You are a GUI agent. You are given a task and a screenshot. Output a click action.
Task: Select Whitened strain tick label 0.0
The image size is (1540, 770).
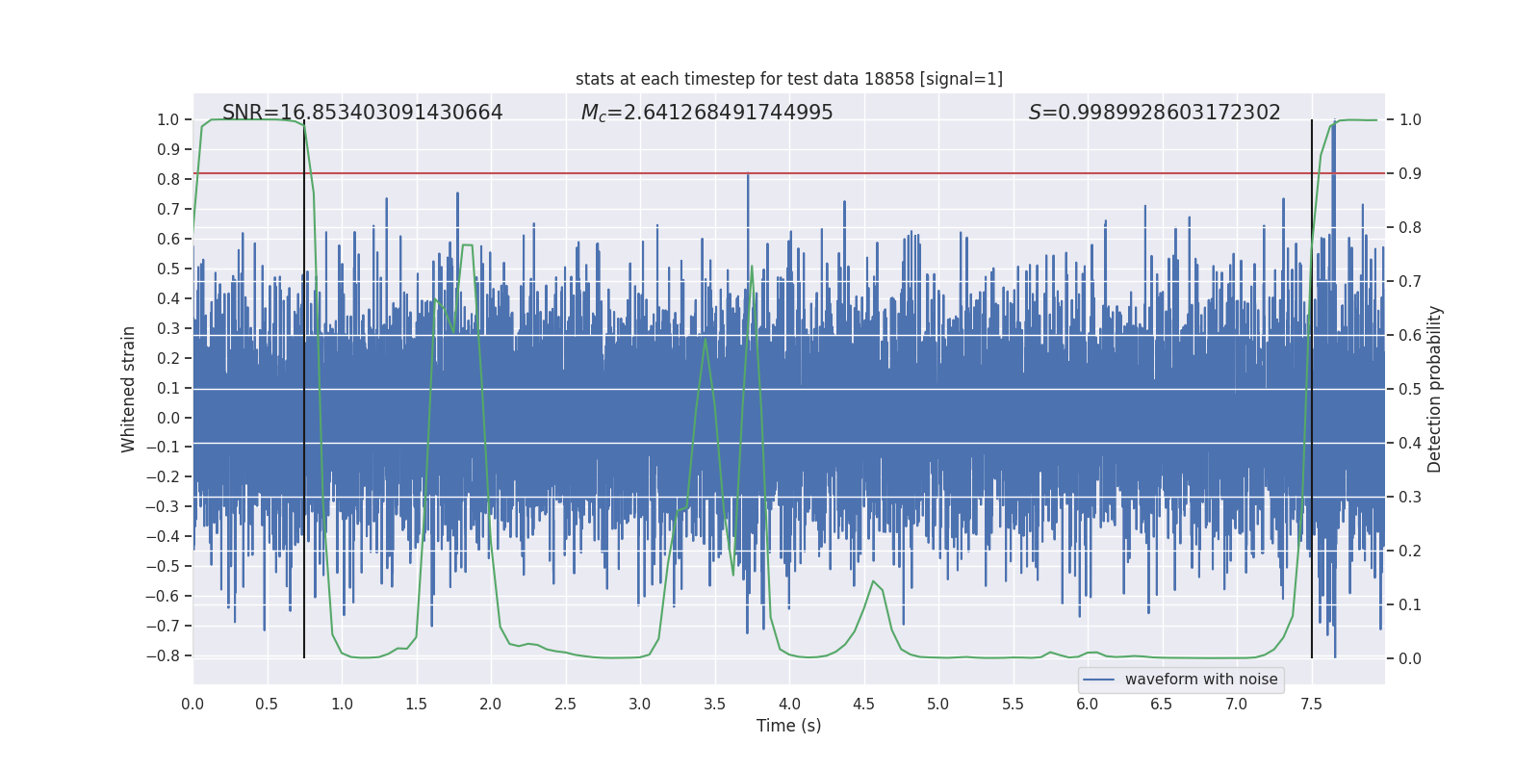point(168,419)
